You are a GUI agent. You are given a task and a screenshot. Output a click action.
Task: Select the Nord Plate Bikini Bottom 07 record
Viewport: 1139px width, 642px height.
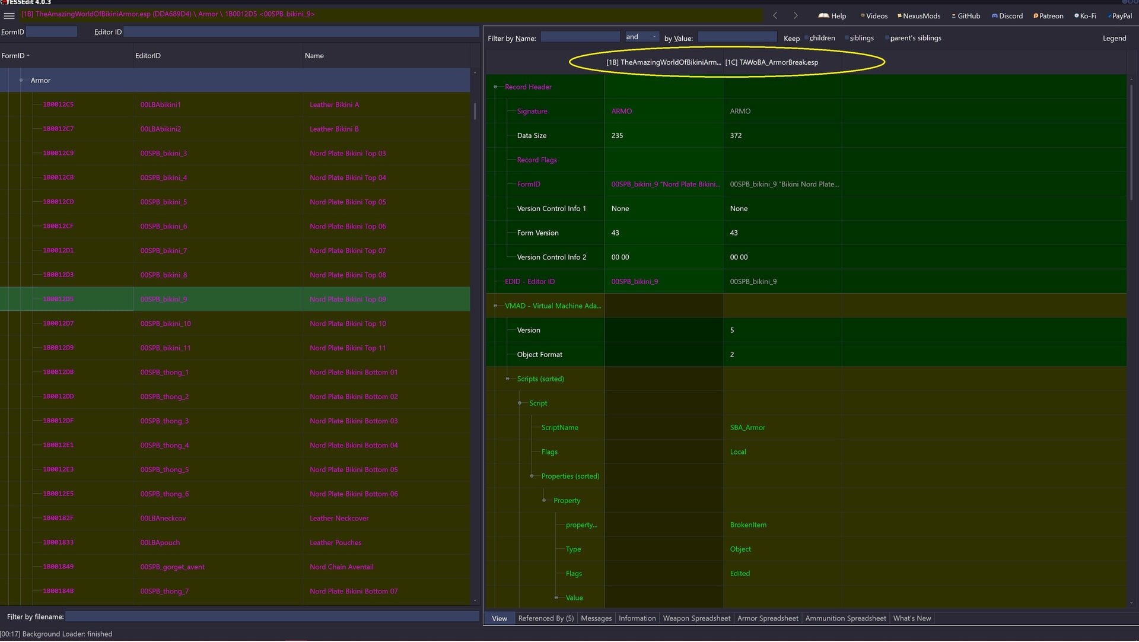(x=235, y=592)
